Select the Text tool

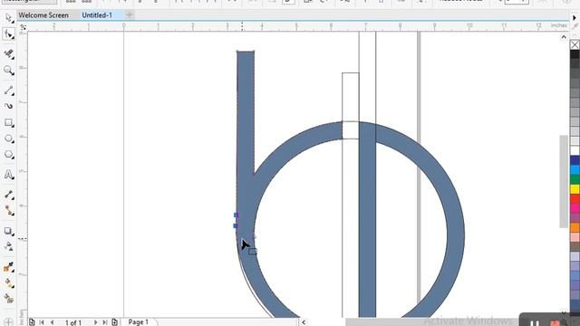(8, 175)
